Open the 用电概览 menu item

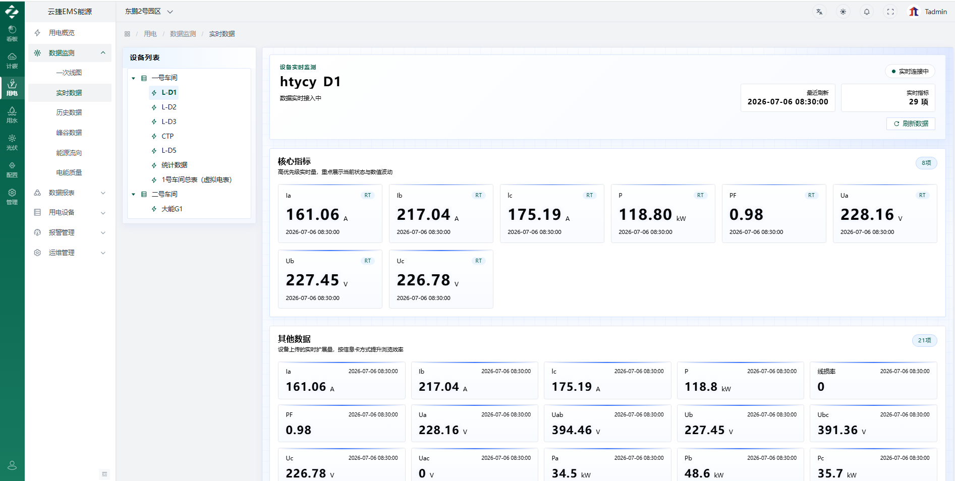click(70, 33)
